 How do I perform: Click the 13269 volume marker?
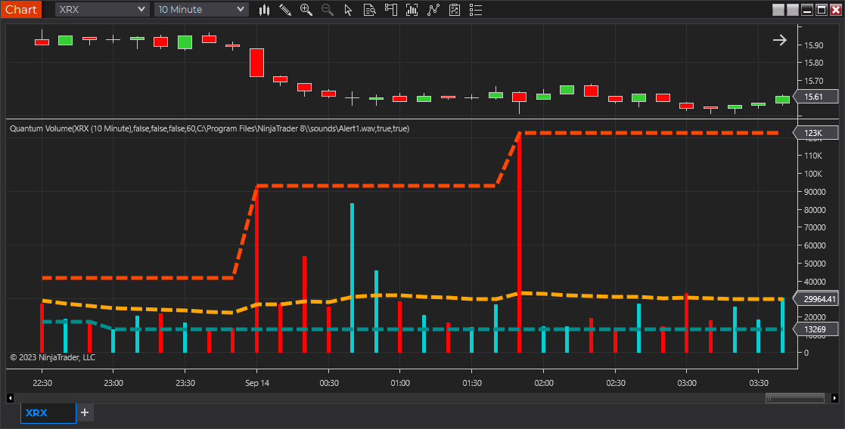coord(816,329)
